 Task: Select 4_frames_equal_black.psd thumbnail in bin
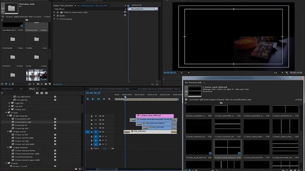pyautogui.click(x=199, y=148)
